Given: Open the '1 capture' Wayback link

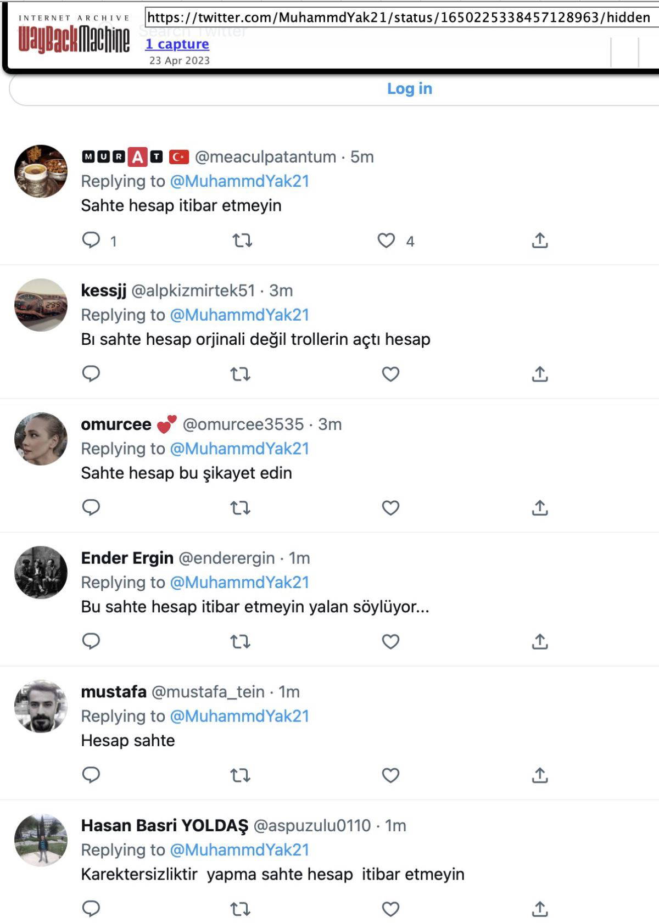Looking at the screenshot, I should point(177,44).
